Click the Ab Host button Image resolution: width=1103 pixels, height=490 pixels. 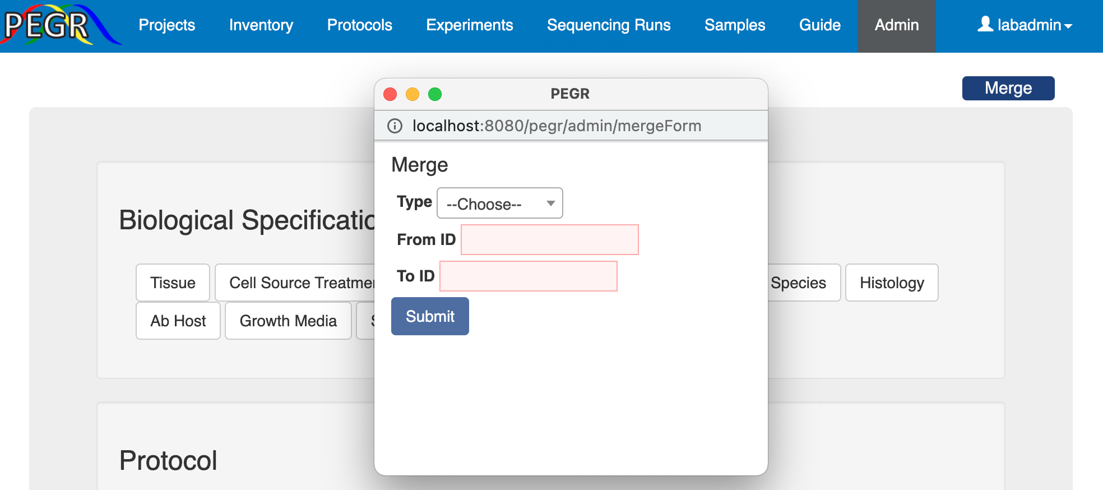(x=178, y=321)
